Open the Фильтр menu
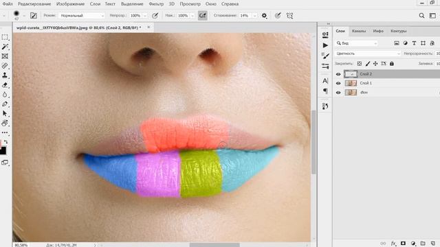The width and height of the screenshot is (440, 247). [x=156, y=4]
